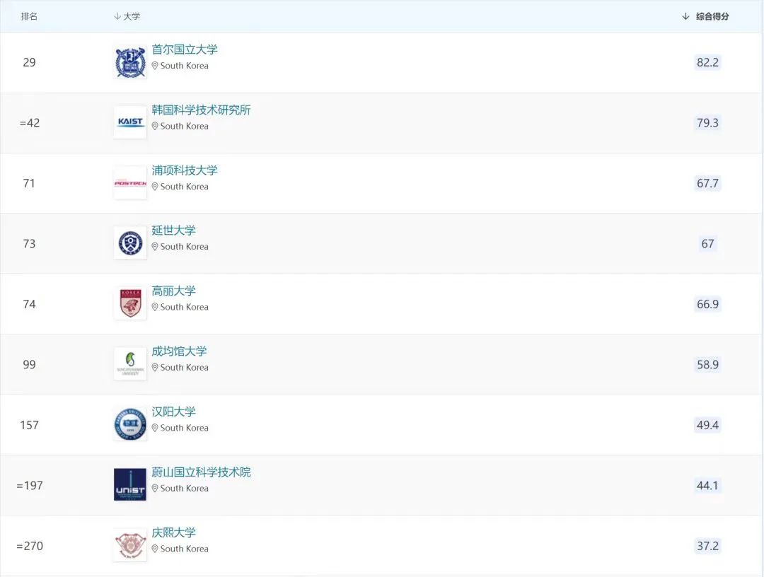Click the 82.2 score badge
This screenshot has height=577, width=764.
(x=707, y=62)
